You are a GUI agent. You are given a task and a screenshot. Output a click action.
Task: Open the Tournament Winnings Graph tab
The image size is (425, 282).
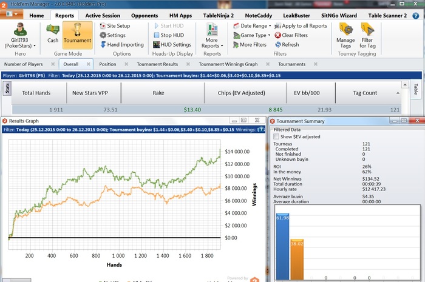pyautogui.click(x=228, y=64)
